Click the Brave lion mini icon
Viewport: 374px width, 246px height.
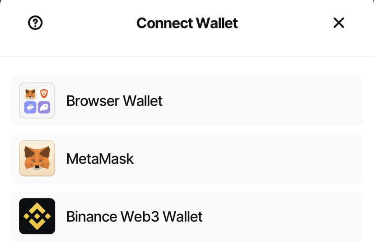pos(44,94)
